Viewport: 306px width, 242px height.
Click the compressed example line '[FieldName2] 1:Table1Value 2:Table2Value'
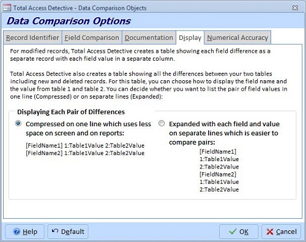(85, 153)
